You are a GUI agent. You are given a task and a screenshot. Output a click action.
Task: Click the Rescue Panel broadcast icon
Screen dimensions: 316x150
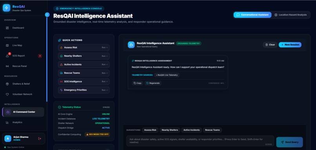point(7,66)
